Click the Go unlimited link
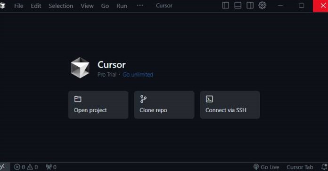This screenshot has height=171, width=328. pos(138,75)
